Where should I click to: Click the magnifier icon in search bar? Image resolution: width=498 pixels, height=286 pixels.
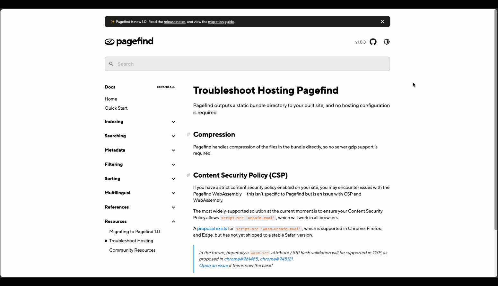click(x=111, y=64)
